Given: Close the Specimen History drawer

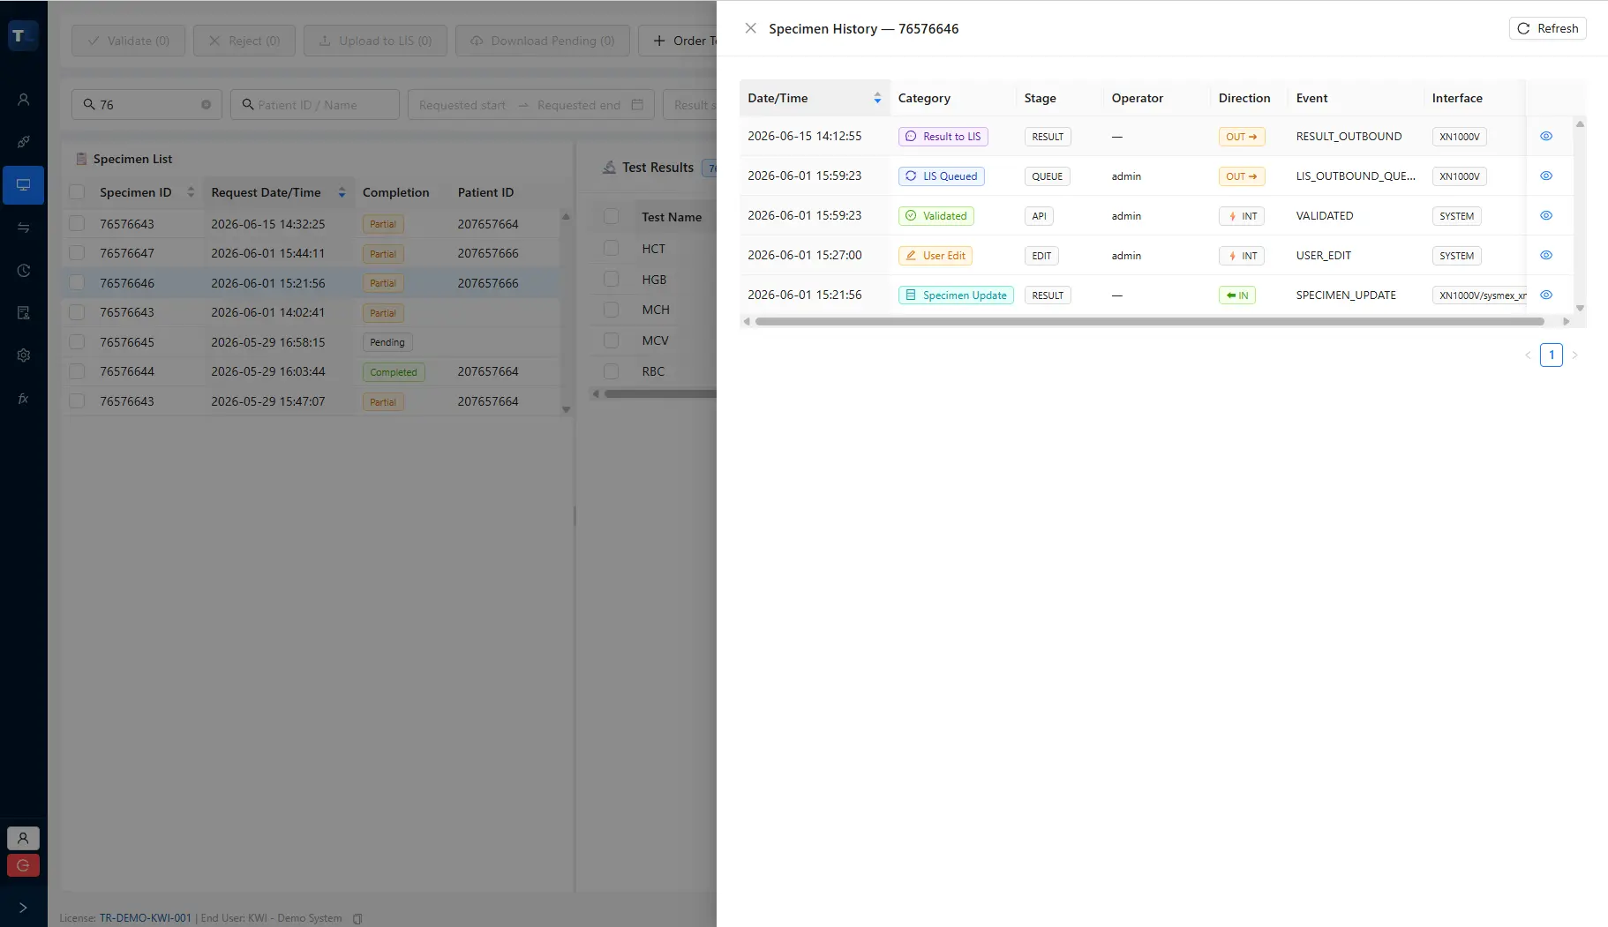Looking at the screenshot, I should click(750, 28).
